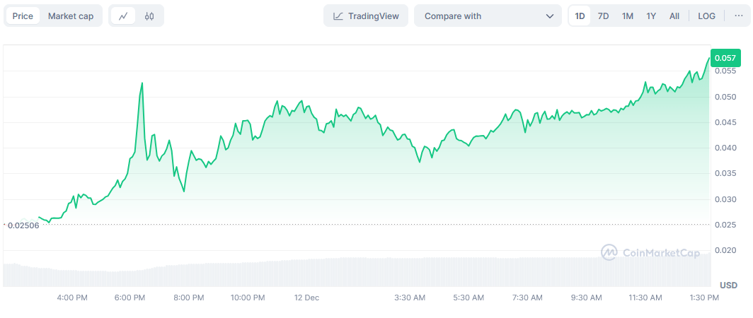Select the 1M time range

[628, 16]
